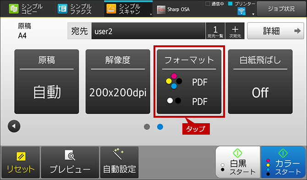This screenshot has height=180, width=307.
Task: Open ジョブ状況 job status
Action: 281,9
